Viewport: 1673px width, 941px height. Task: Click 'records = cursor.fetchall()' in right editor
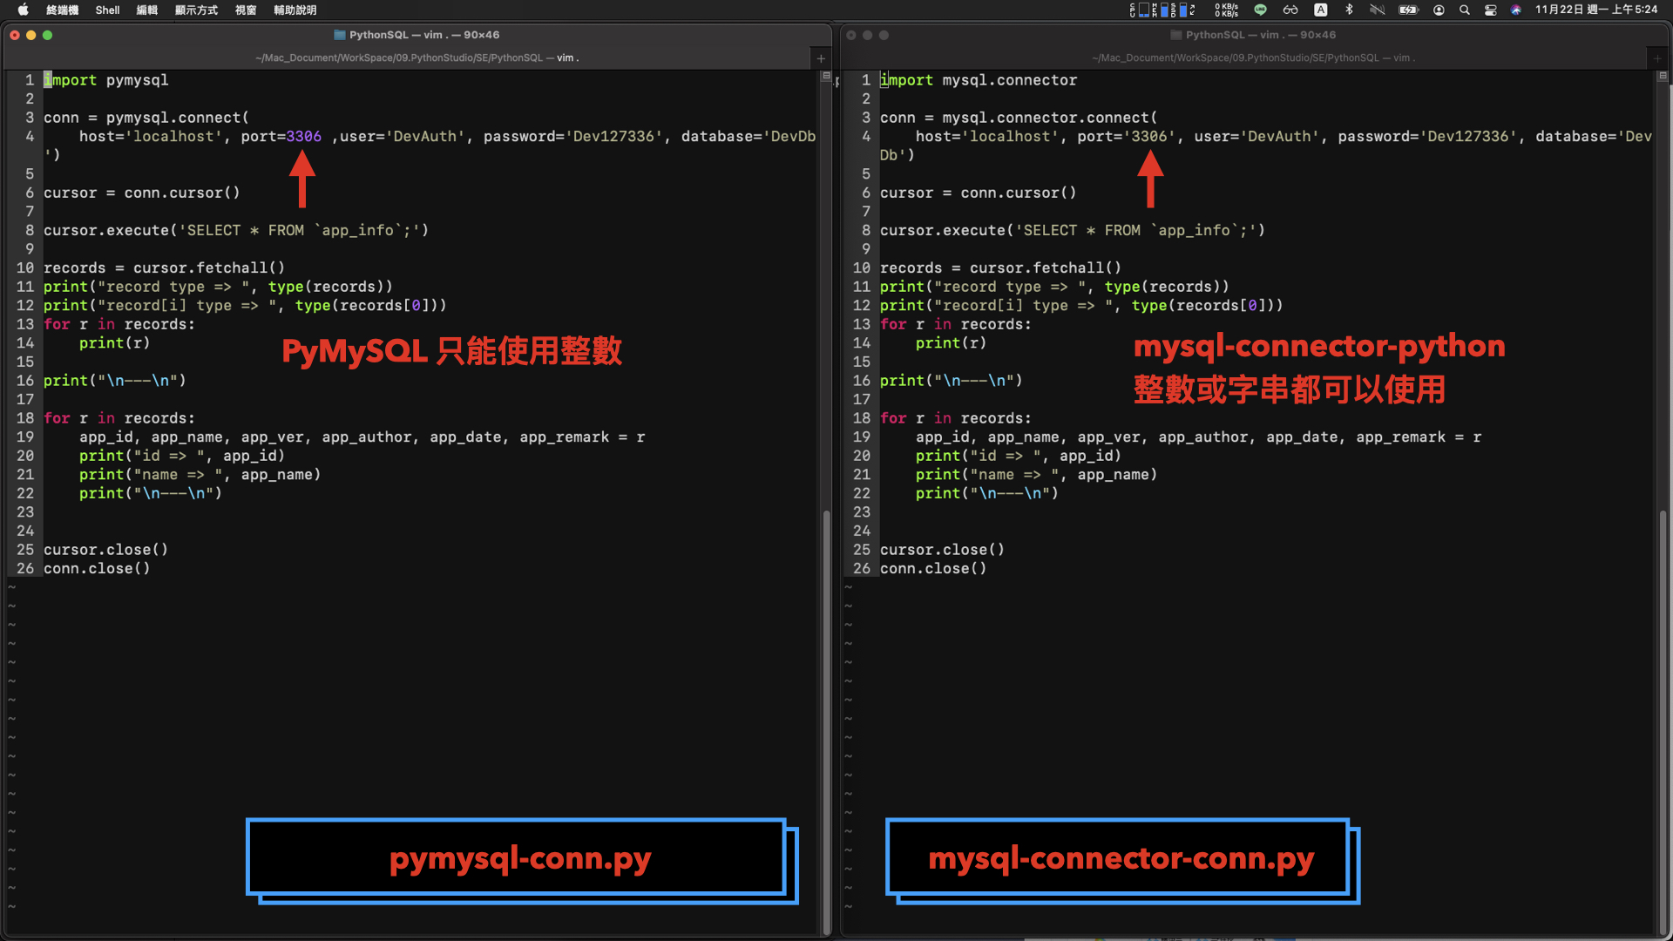coord(1001,267)
